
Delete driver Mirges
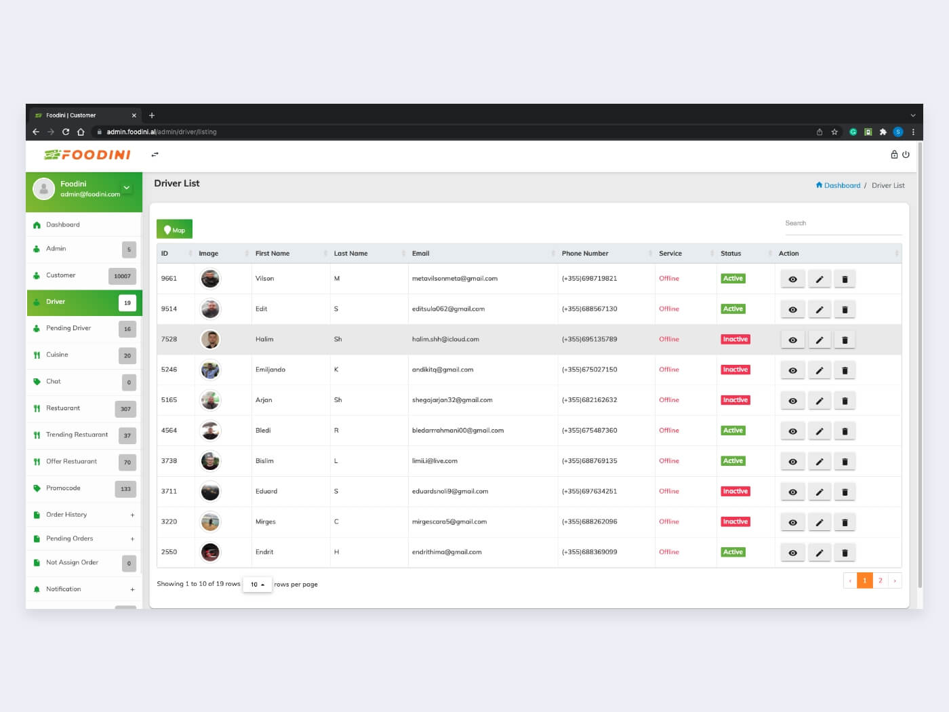click(x=845, y=523)
